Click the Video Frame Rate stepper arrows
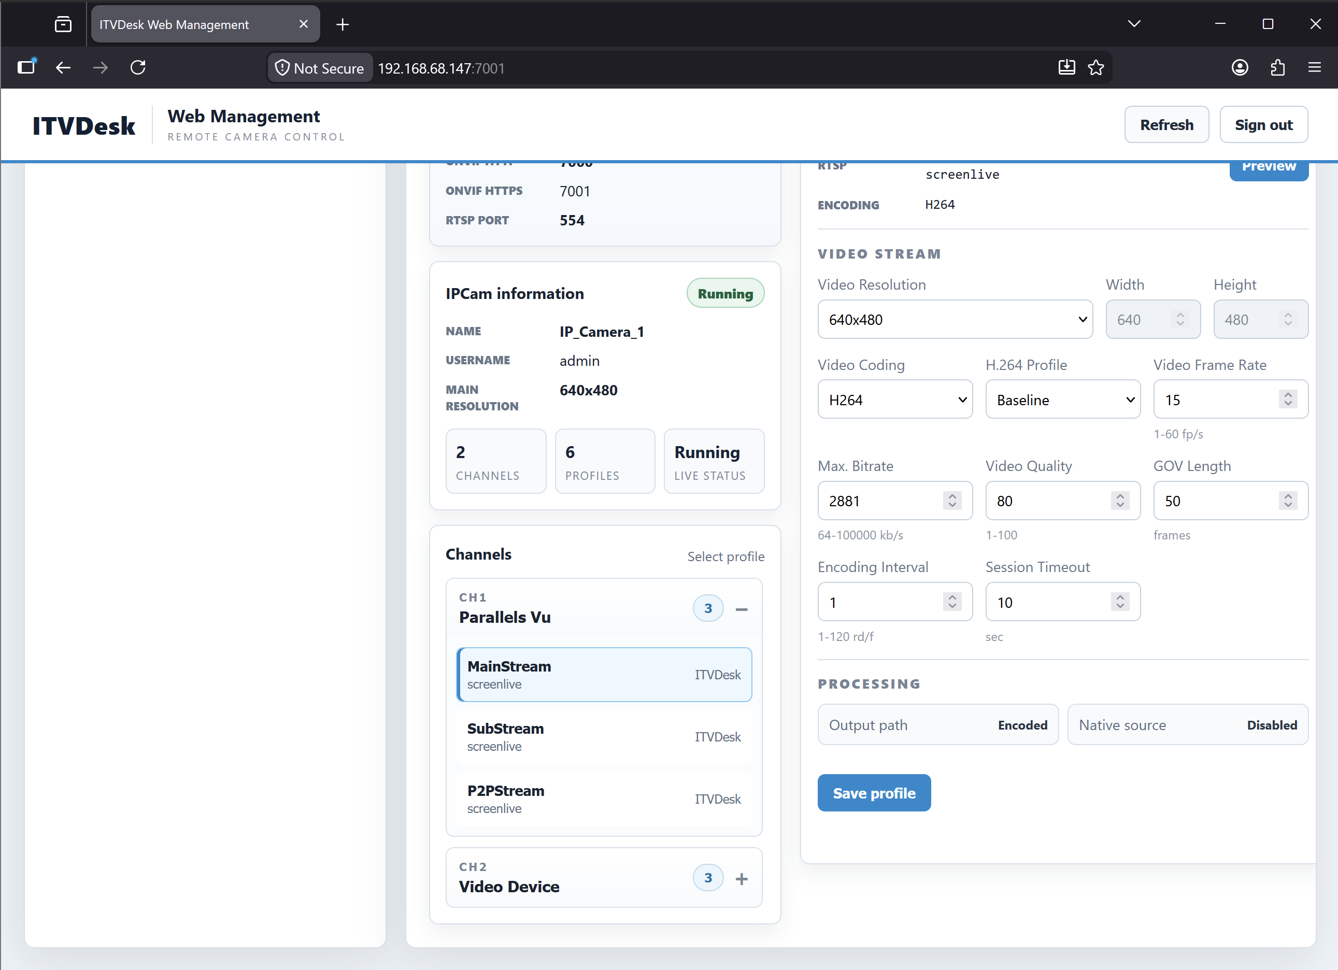 tap(1288, 400)
